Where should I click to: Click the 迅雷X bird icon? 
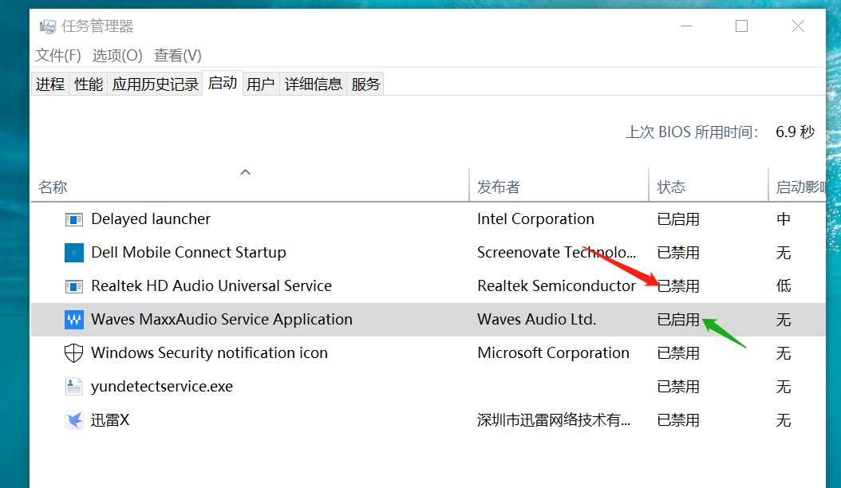click(x=73, y=420)
